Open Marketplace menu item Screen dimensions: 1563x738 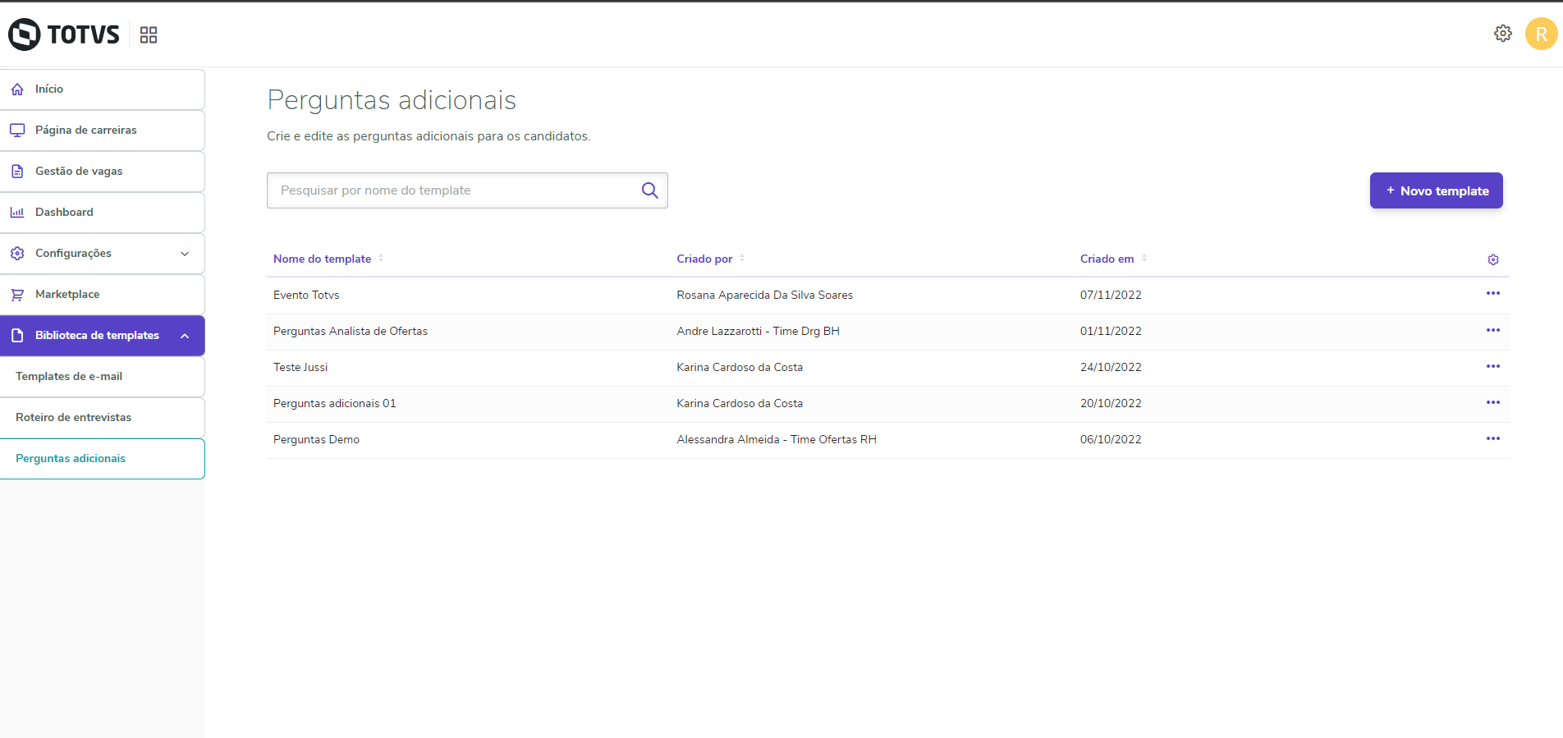102,295
